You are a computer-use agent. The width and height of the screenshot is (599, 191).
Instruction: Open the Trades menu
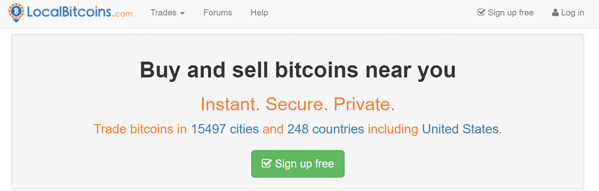(163, 13)
